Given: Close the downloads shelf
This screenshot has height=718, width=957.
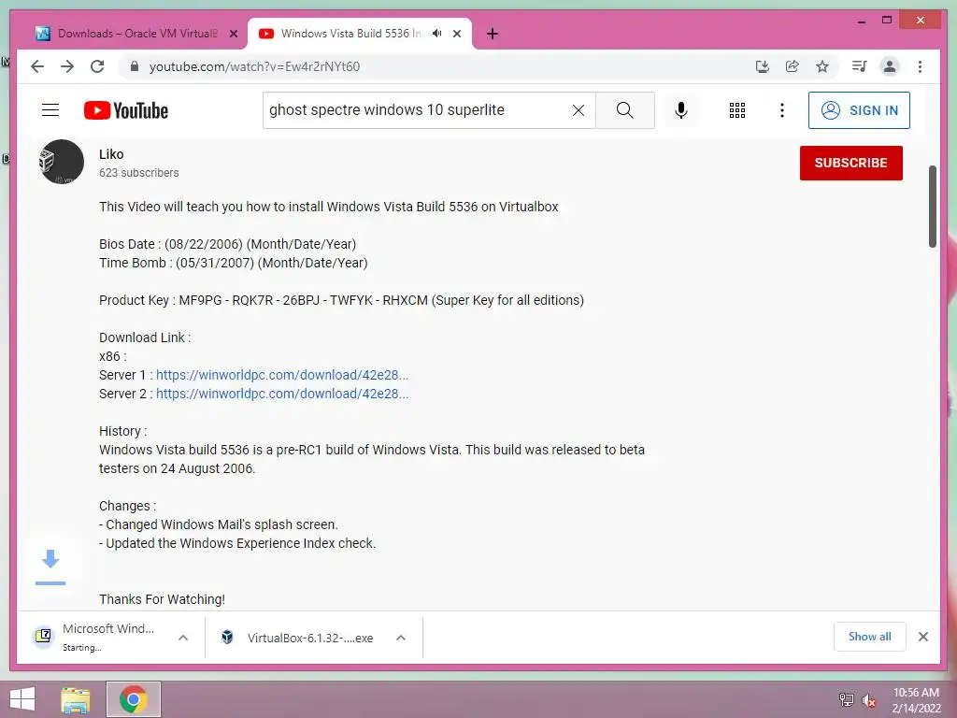Looking at the screenshot, I should pos(923,637).
